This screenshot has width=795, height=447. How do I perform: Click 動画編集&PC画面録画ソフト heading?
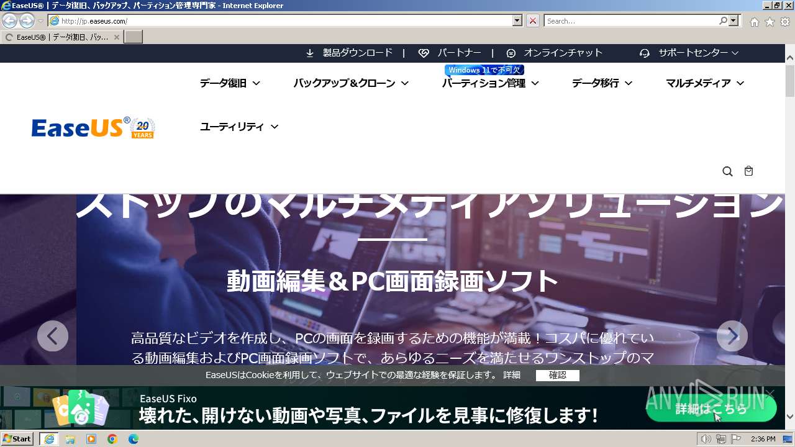coord(393,281)
